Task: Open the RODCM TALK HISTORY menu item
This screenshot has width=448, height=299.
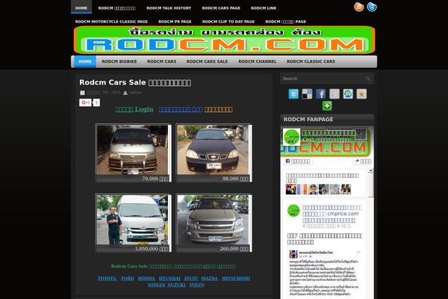Action: [169, 8]
